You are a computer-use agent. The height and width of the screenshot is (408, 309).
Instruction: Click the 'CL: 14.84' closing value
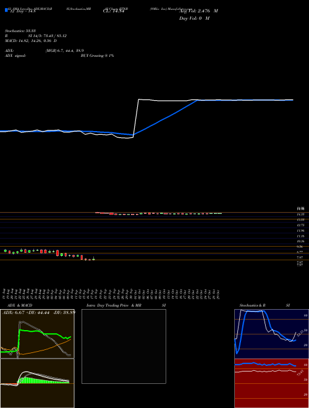pyautogui.click(x=114, y=11)
